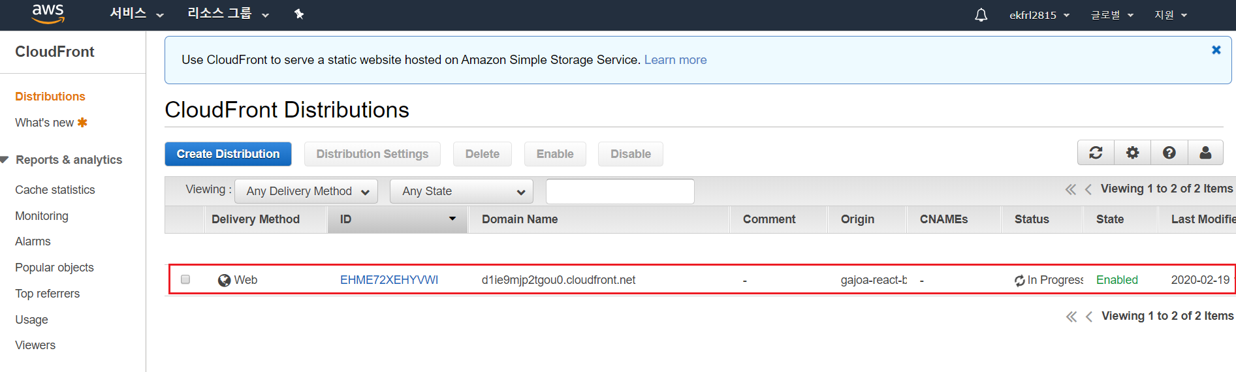Click the refresh distributions icon button
Image resolution: width=1236 pixels, height=372 pixels.
pos(1096,153)
